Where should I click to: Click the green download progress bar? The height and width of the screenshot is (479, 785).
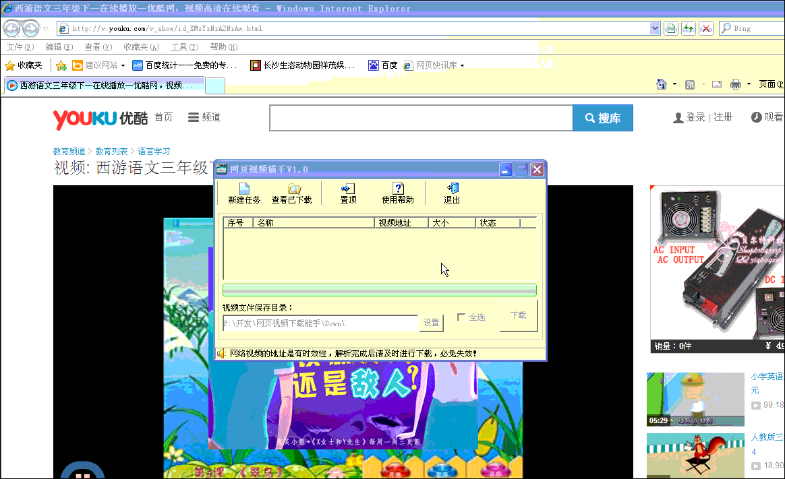pyautogui.click(x=380, y=290)
